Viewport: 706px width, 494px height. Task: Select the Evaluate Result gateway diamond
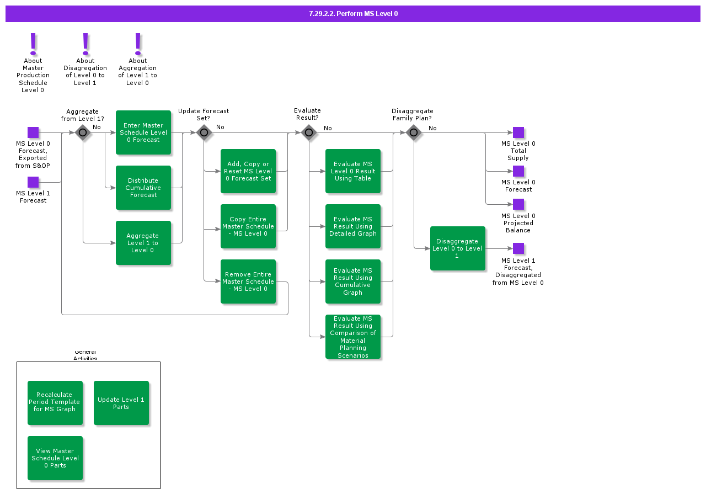(x=309, y=132)
